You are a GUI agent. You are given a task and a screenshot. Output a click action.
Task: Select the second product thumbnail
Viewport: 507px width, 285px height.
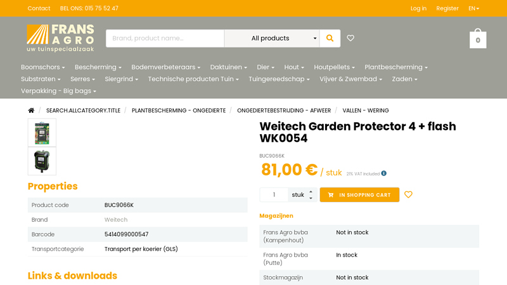tap(42, 161)
